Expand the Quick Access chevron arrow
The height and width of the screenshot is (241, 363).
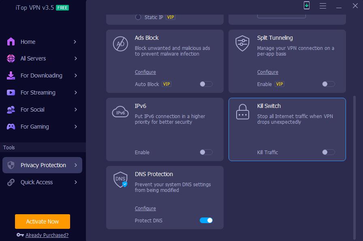(x=76, y=182)
